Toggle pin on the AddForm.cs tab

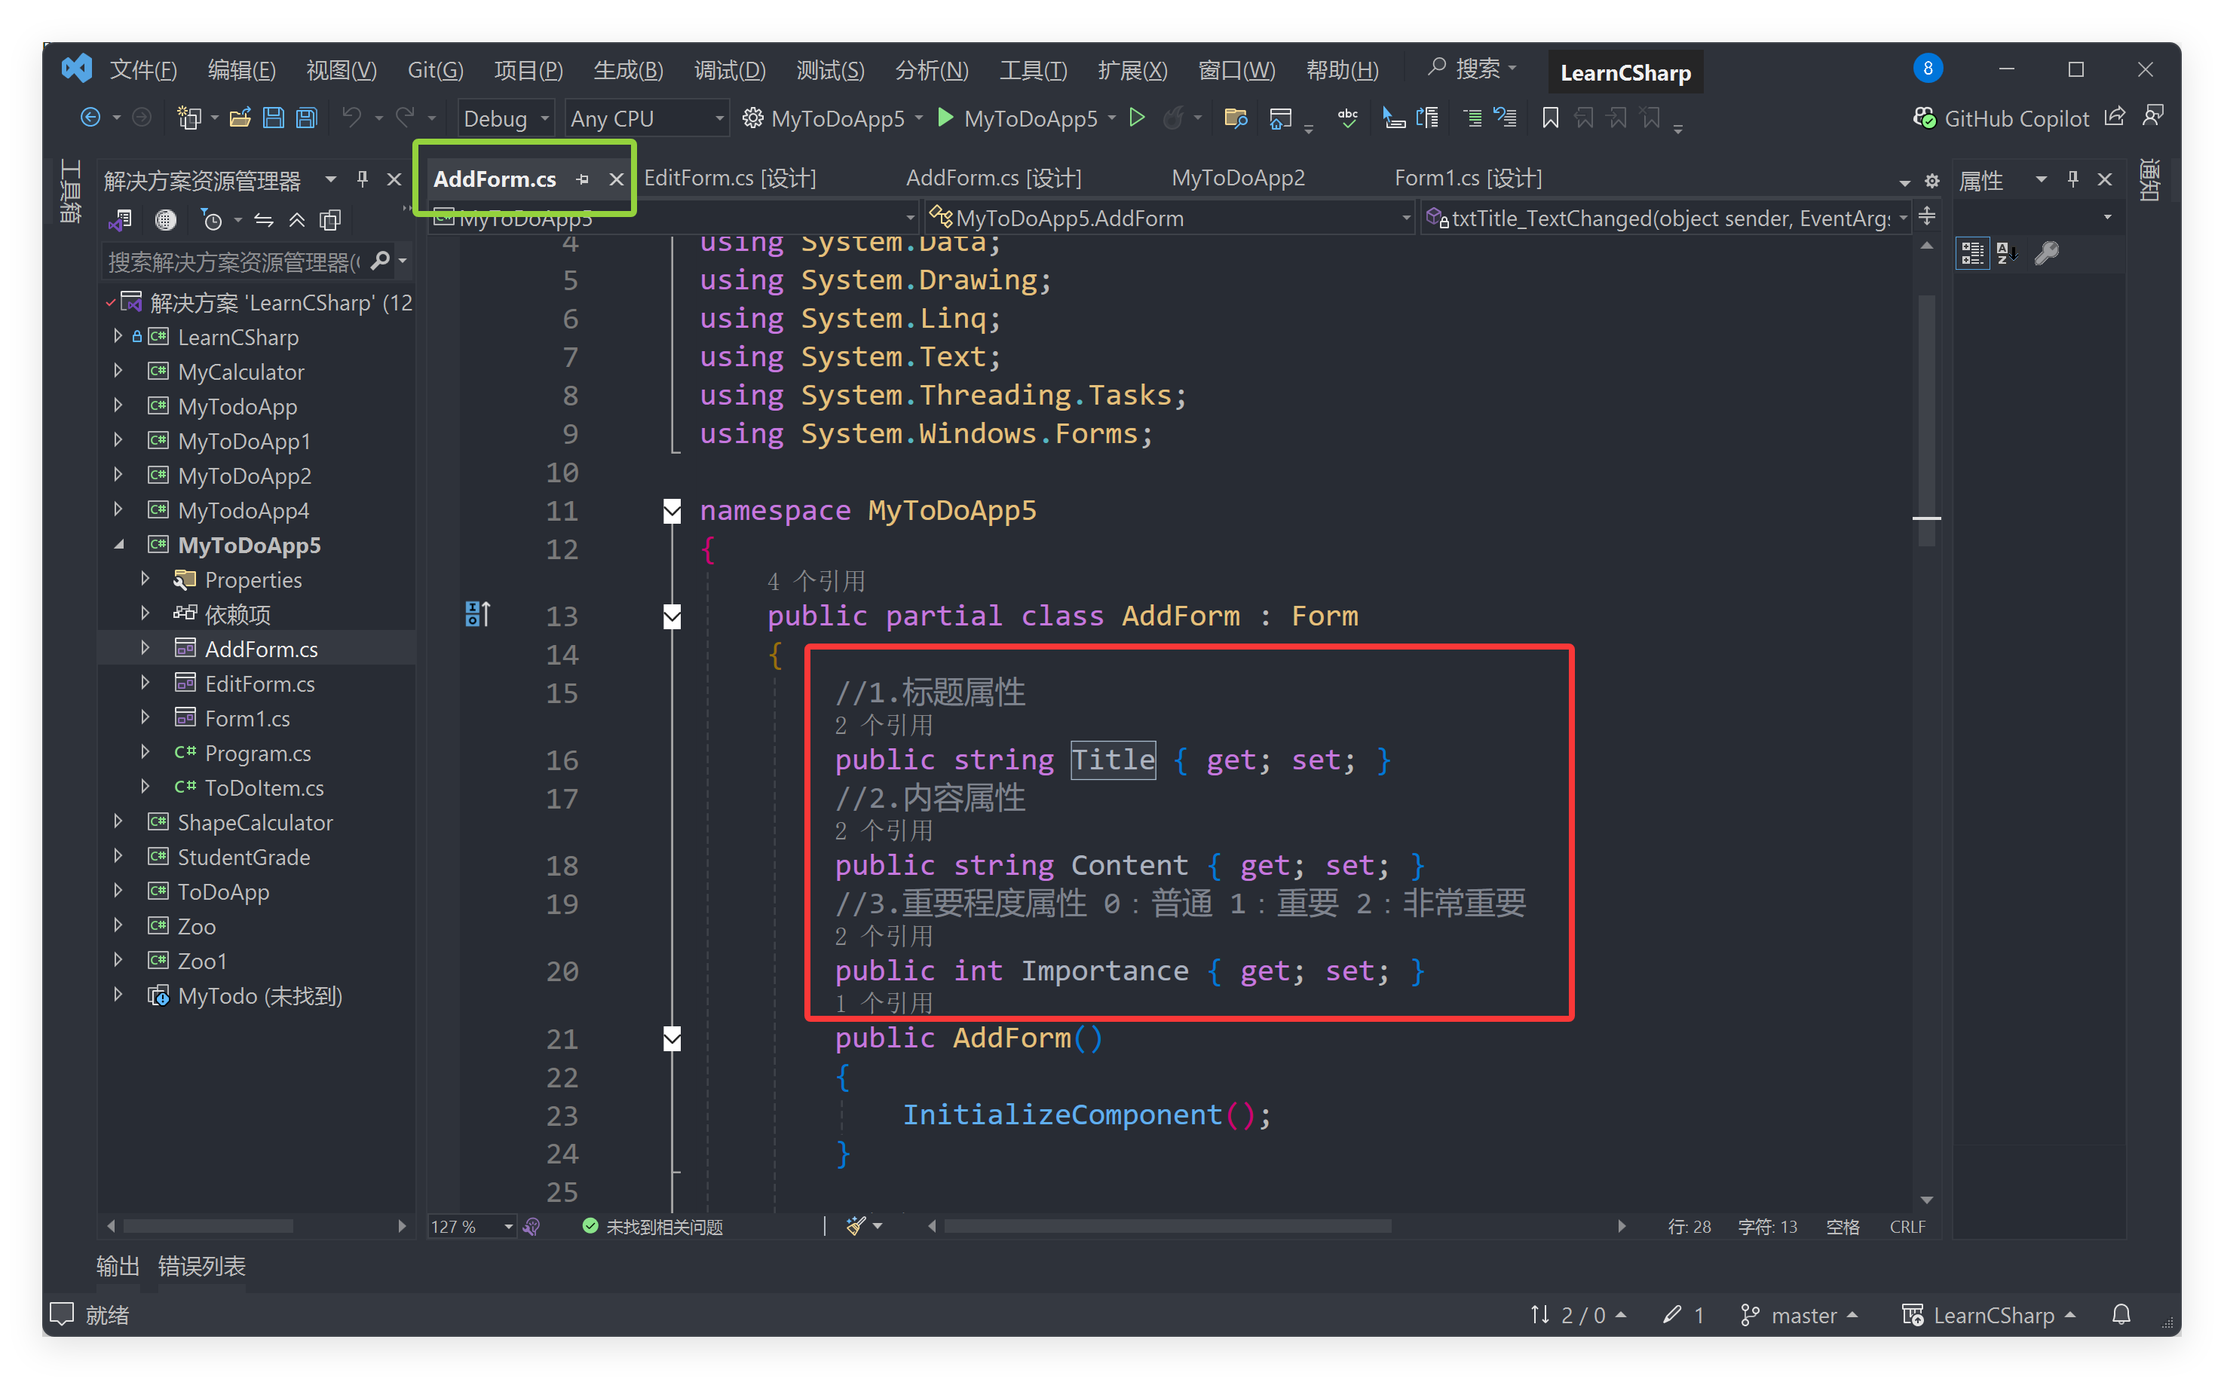click(x=583, y=179)
